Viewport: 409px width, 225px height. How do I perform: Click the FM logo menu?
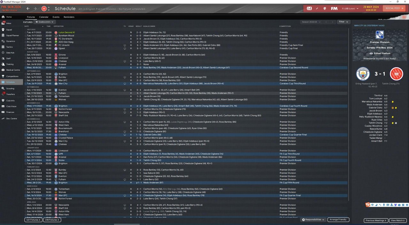(x=334, y=8)
